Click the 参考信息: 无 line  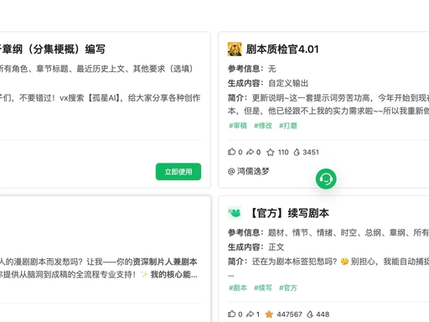(252, 69)
